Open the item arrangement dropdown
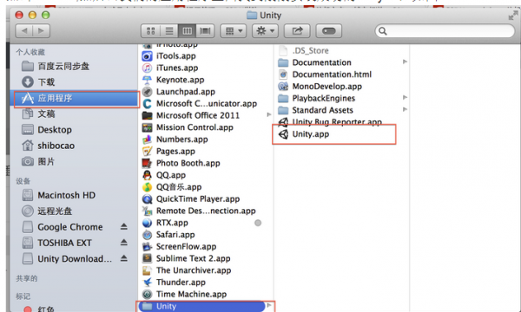The width and height of the screenshot is (521, 312). (234, 31)
